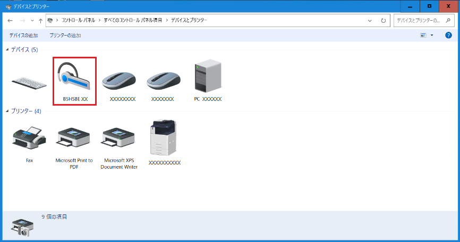Click the control panel icon in address bar

pyautogui.click(x=50, y=20)
